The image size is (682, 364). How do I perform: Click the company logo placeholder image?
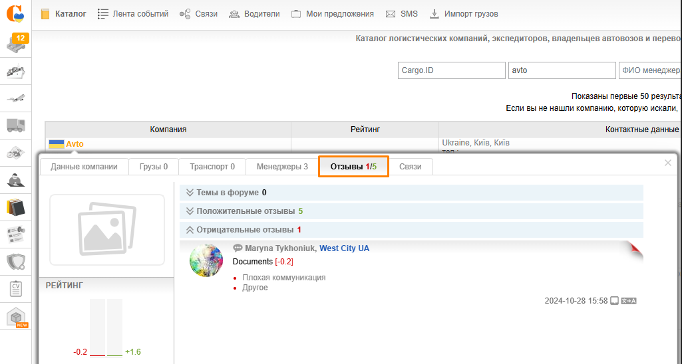[x=106, y=230]
